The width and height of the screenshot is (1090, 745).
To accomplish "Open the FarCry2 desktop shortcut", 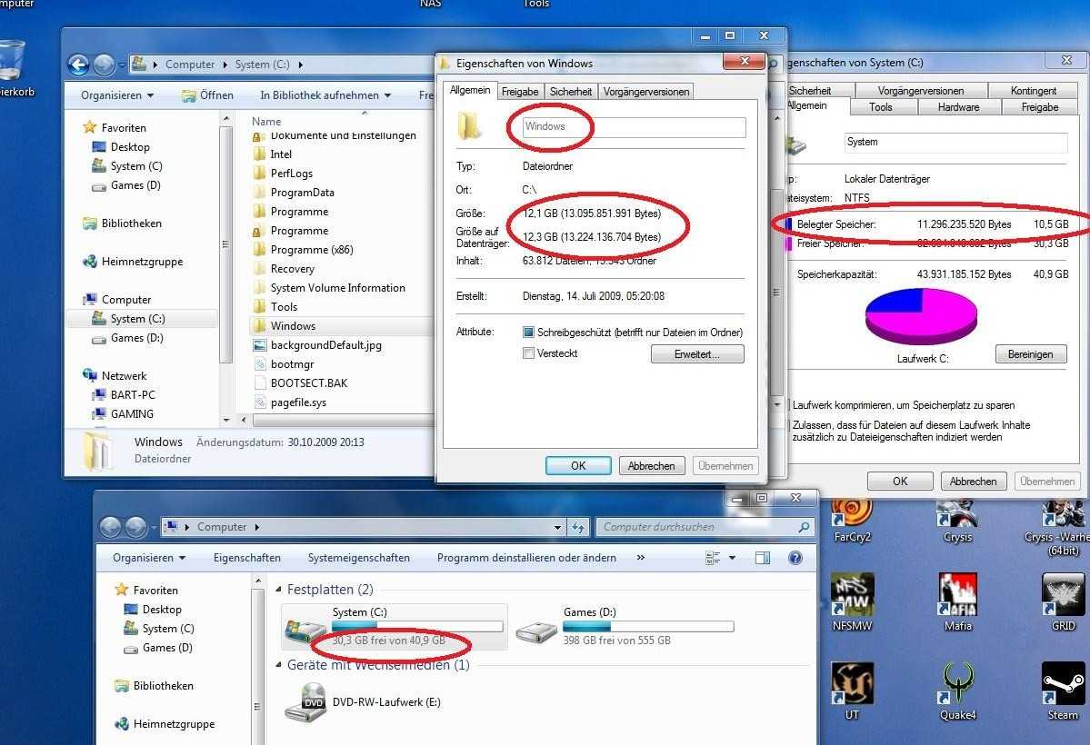I will 852,518.
